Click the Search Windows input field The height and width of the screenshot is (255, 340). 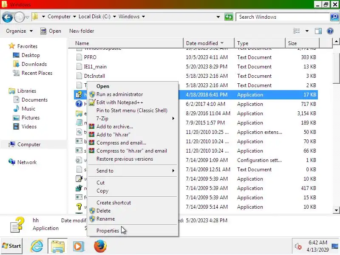(x=283, y=17)
